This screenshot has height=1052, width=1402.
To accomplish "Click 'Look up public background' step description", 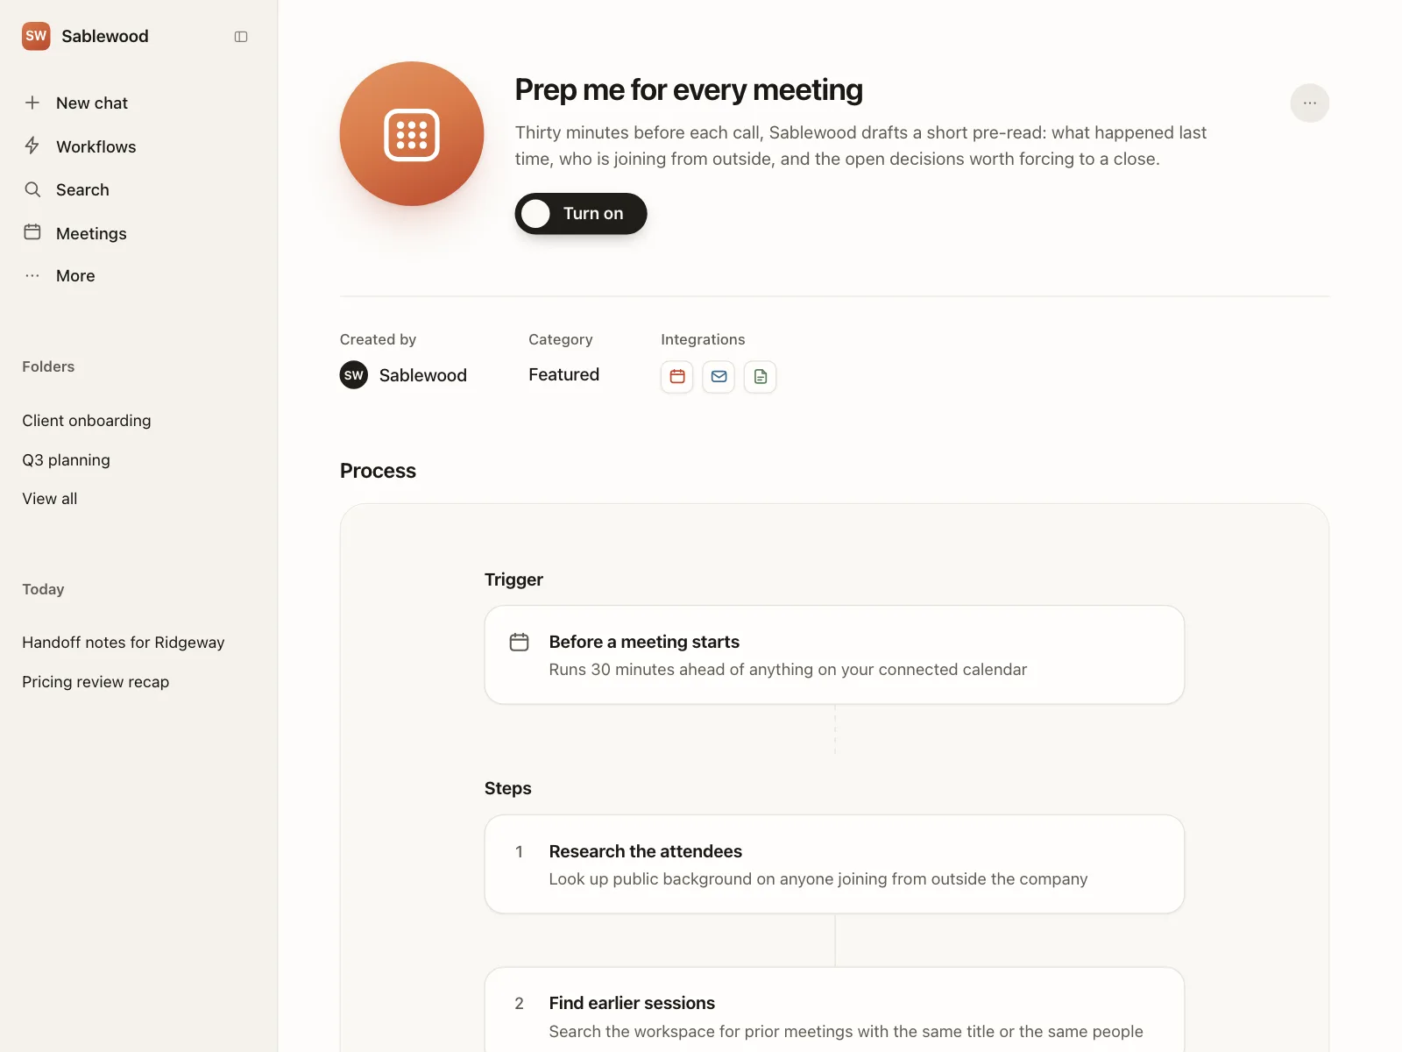I will [818, 879].
